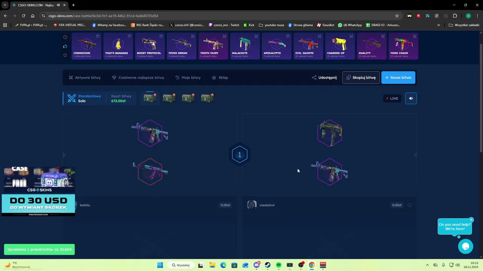Click the case icon on Boost Protocol card
Screen dimensions: 483x271
(x=161, y=36)
